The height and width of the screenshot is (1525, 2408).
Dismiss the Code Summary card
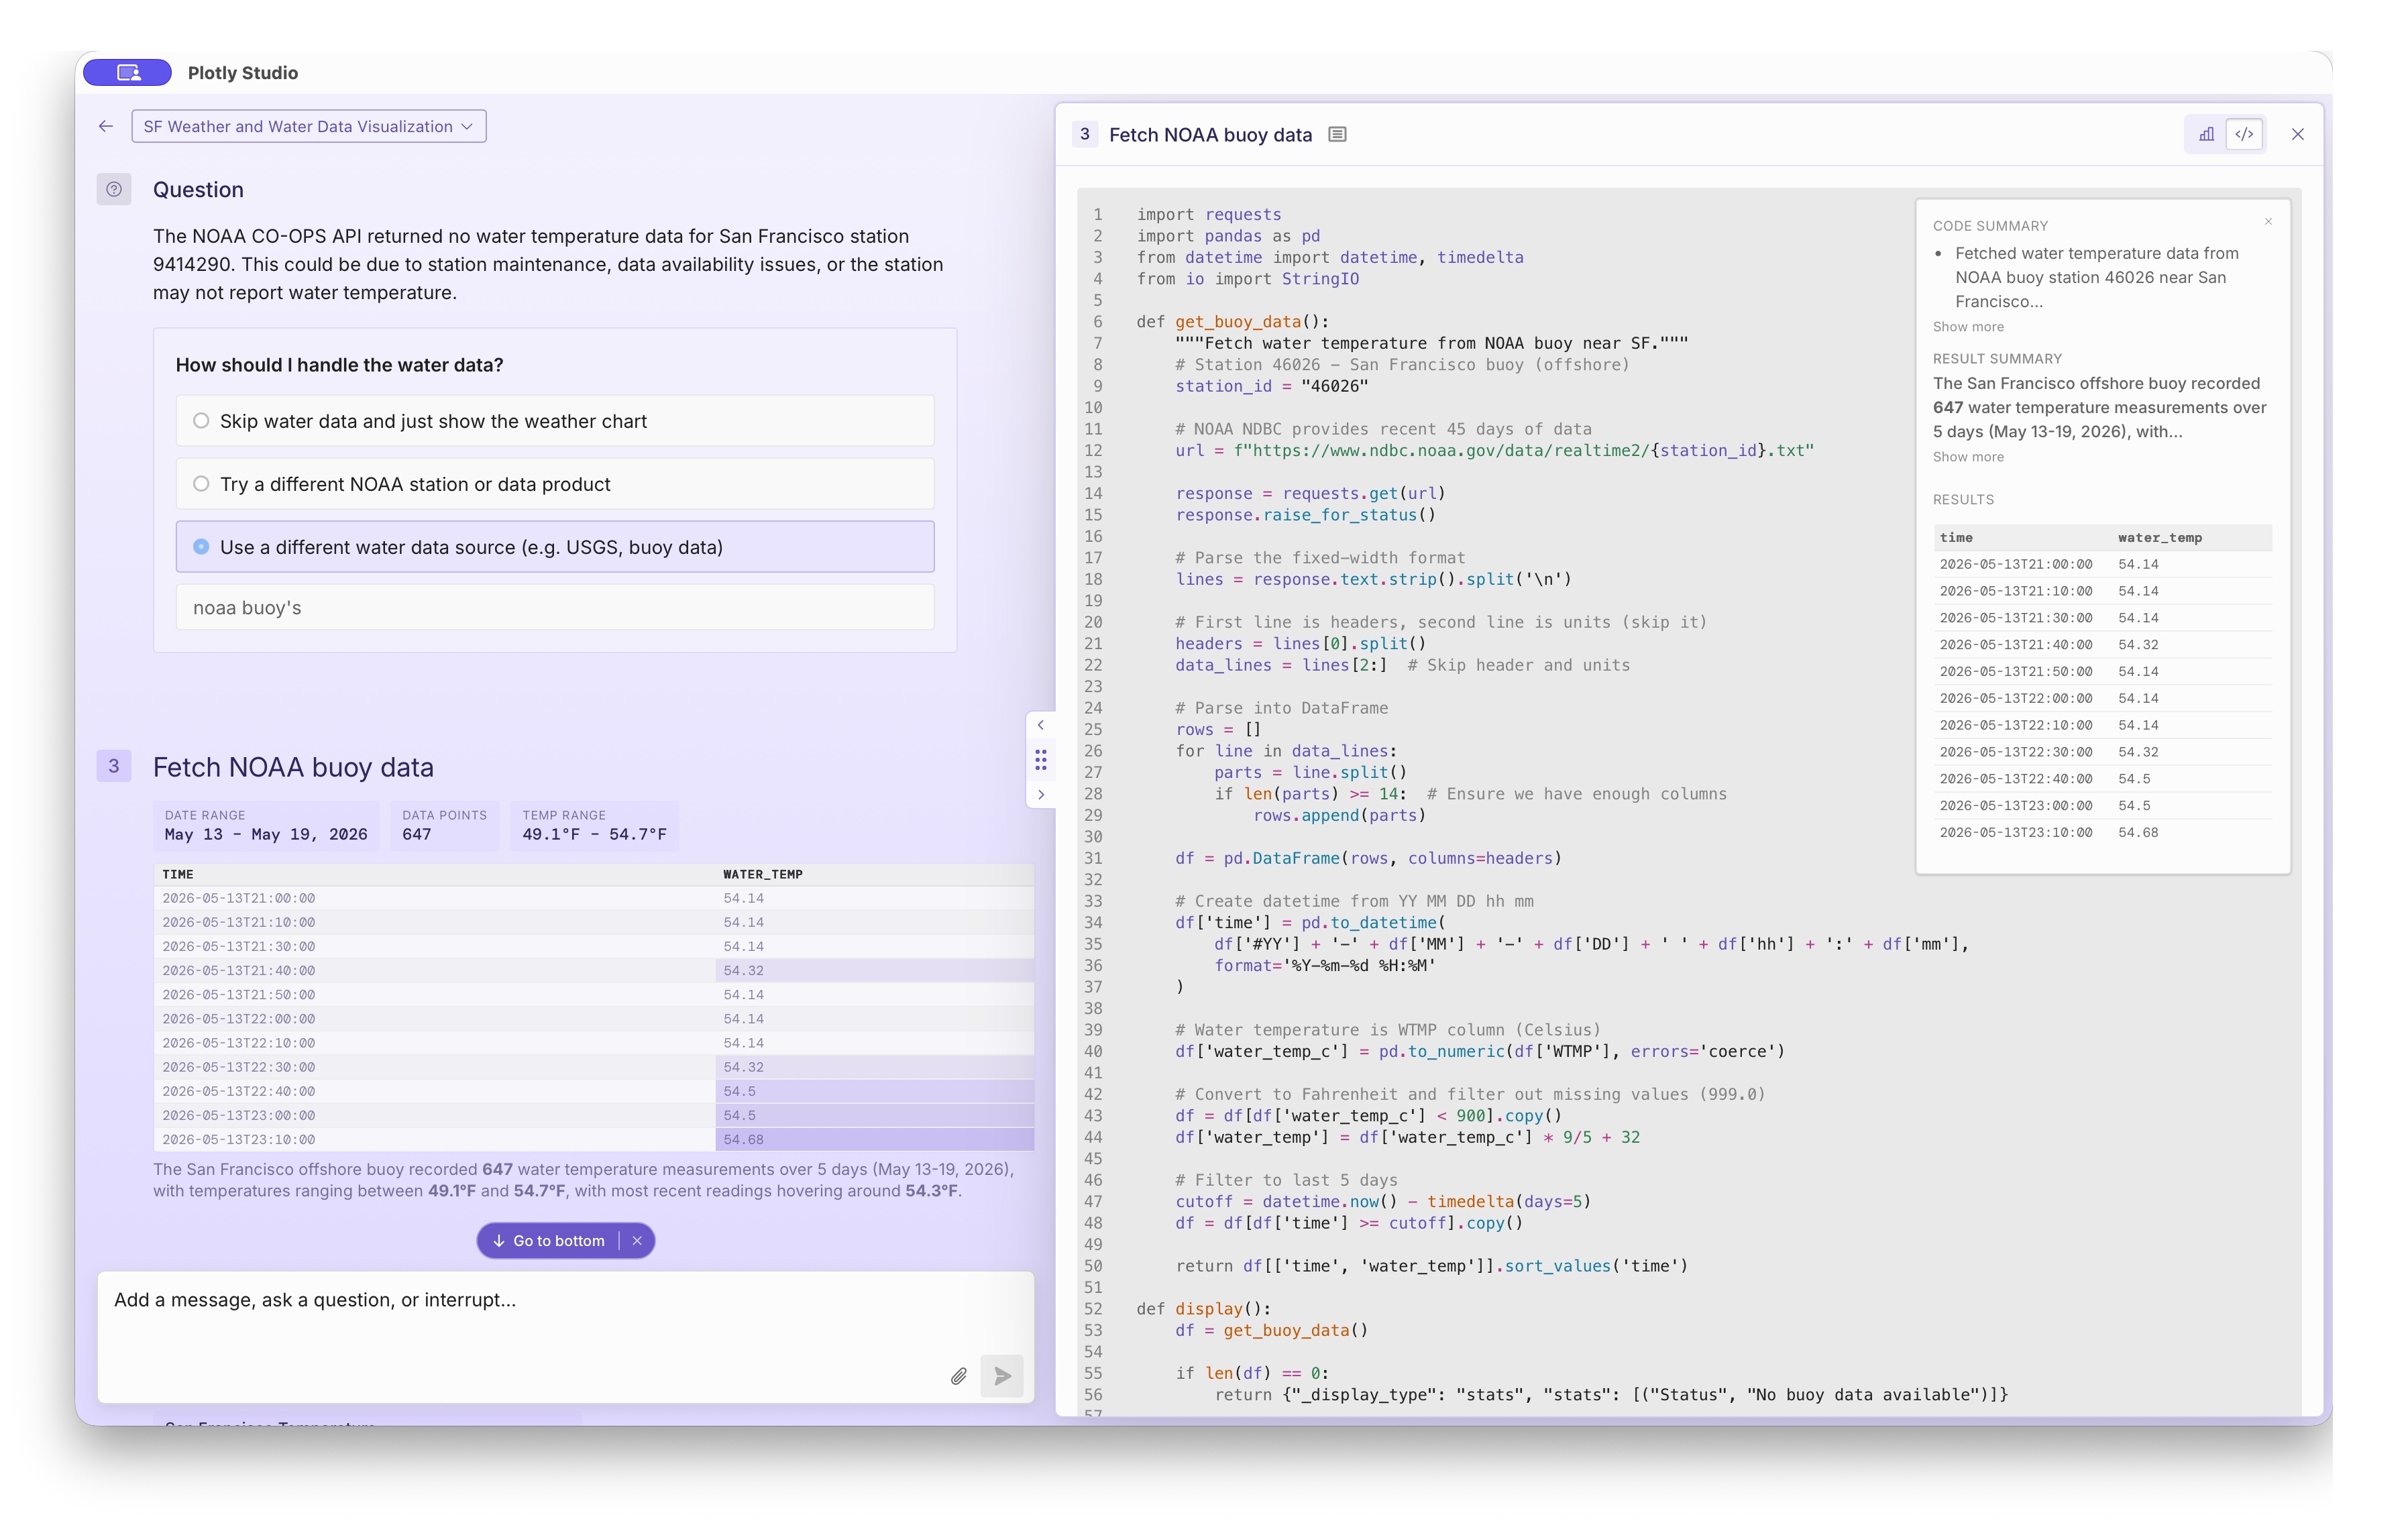2268,222
